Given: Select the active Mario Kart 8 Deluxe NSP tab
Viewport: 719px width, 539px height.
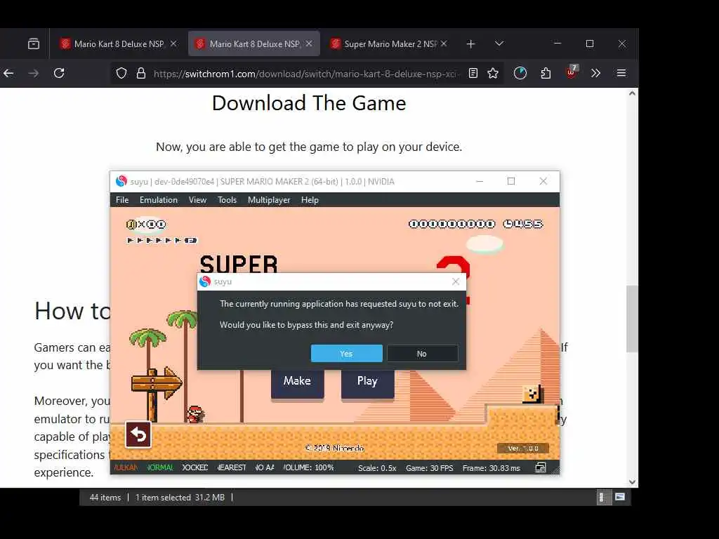Looking at the screenshot, I should (253, 44).
